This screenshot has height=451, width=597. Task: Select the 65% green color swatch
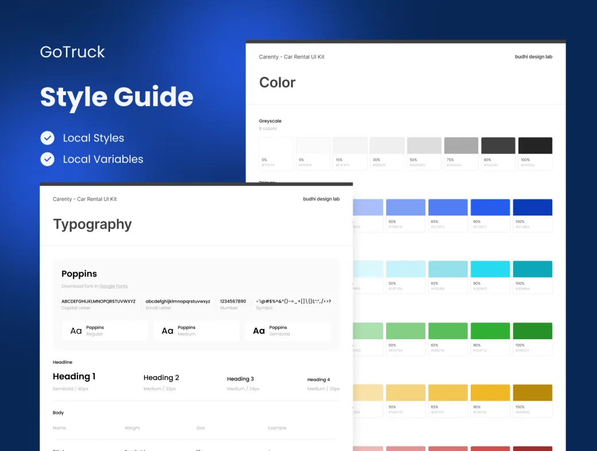[x=448, y=331]
